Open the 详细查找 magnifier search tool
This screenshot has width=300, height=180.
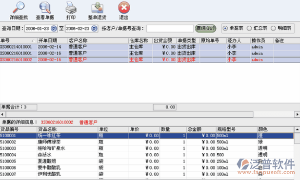tap(19, 8)
